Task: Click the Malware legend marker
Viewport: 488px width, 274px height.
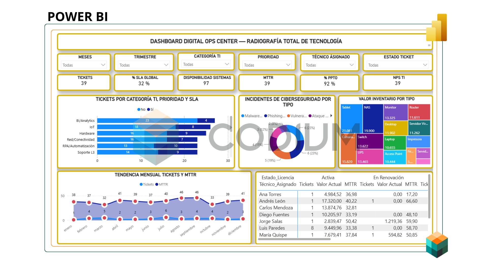Action: click(243, 116)
